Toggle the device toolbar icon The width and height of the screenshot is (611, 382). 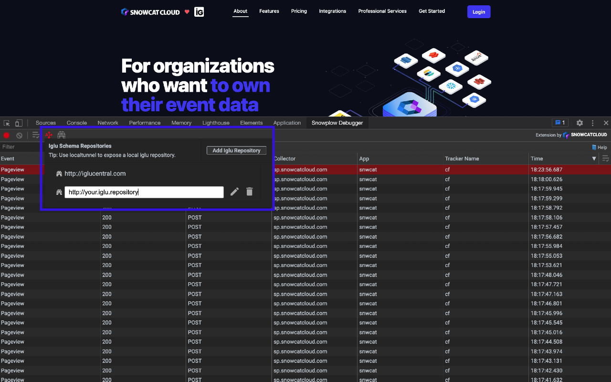click(x=18, y=123)
